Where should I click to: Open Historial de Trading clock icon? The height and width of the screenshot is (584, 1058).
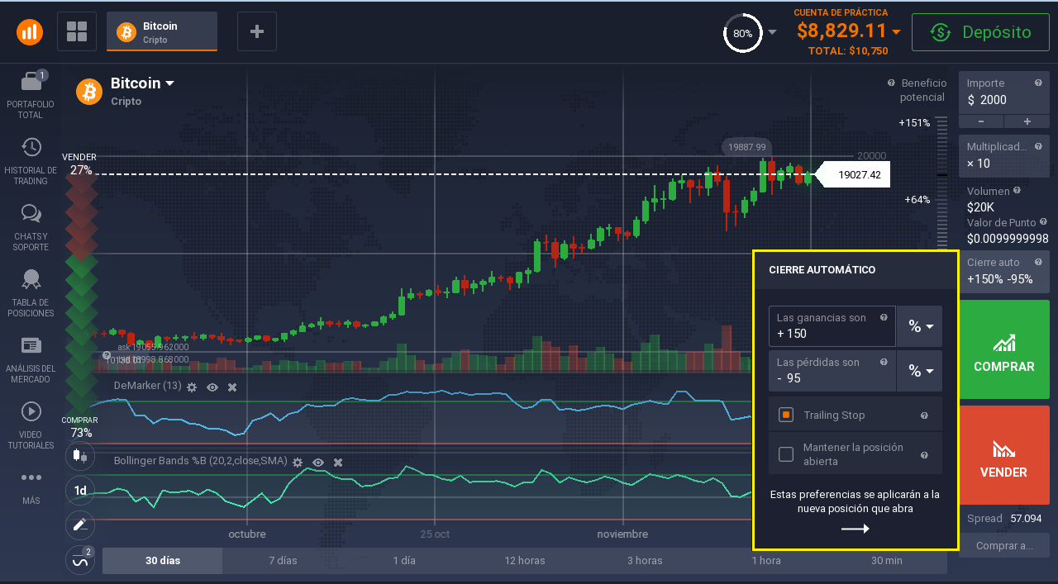(31, 148)
